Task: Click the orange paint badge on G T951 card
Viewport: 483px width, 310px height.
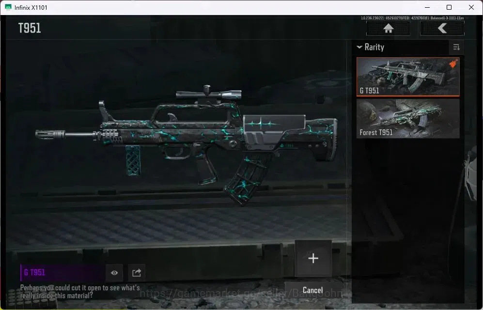Action: pyautogui.click(x=453, y=64)
